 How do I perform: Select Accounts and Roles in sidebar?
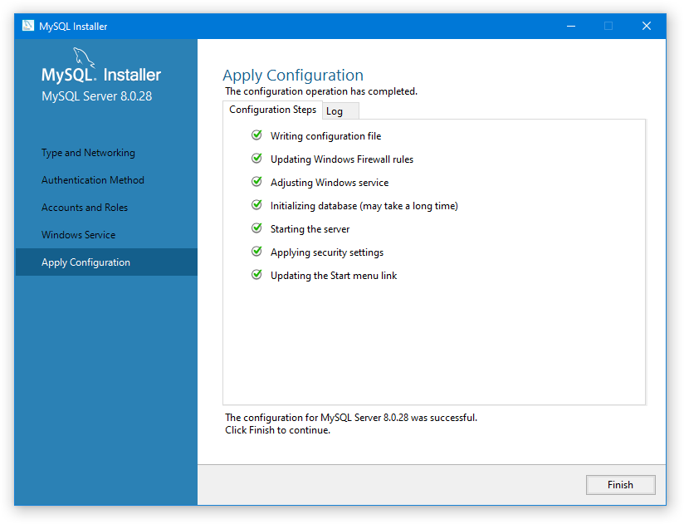click(85, 208)
